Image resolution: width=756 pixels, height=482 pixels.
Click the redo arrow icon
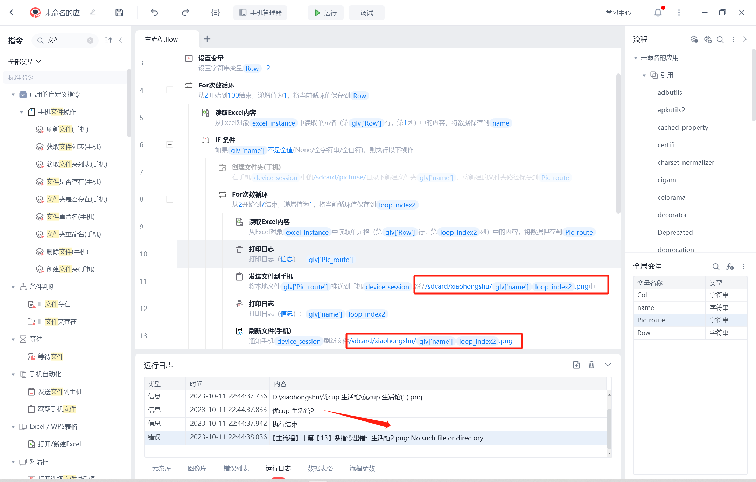click(x=185, y=13)
